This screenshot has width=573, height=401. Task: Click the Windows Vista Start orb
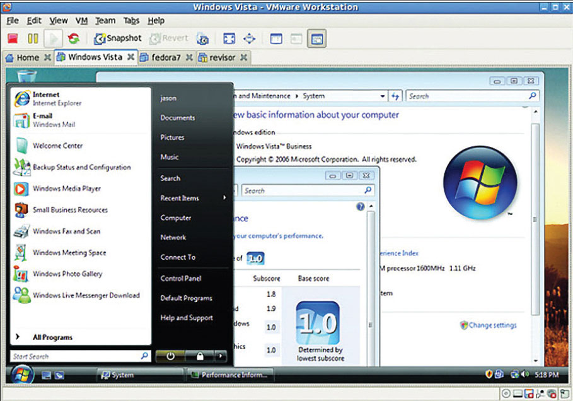23,375
